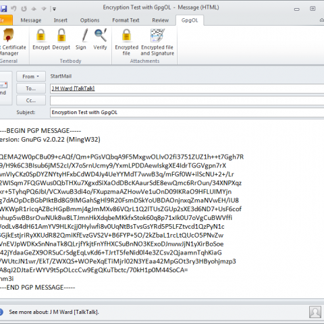Open the Review ribbon tab
This screenshot has width=324, height=324.
[160, 20]
